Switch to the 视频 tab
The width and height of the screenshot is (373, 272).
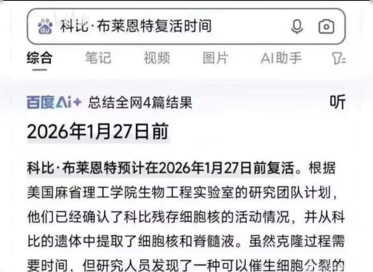[x=157, y=58]
